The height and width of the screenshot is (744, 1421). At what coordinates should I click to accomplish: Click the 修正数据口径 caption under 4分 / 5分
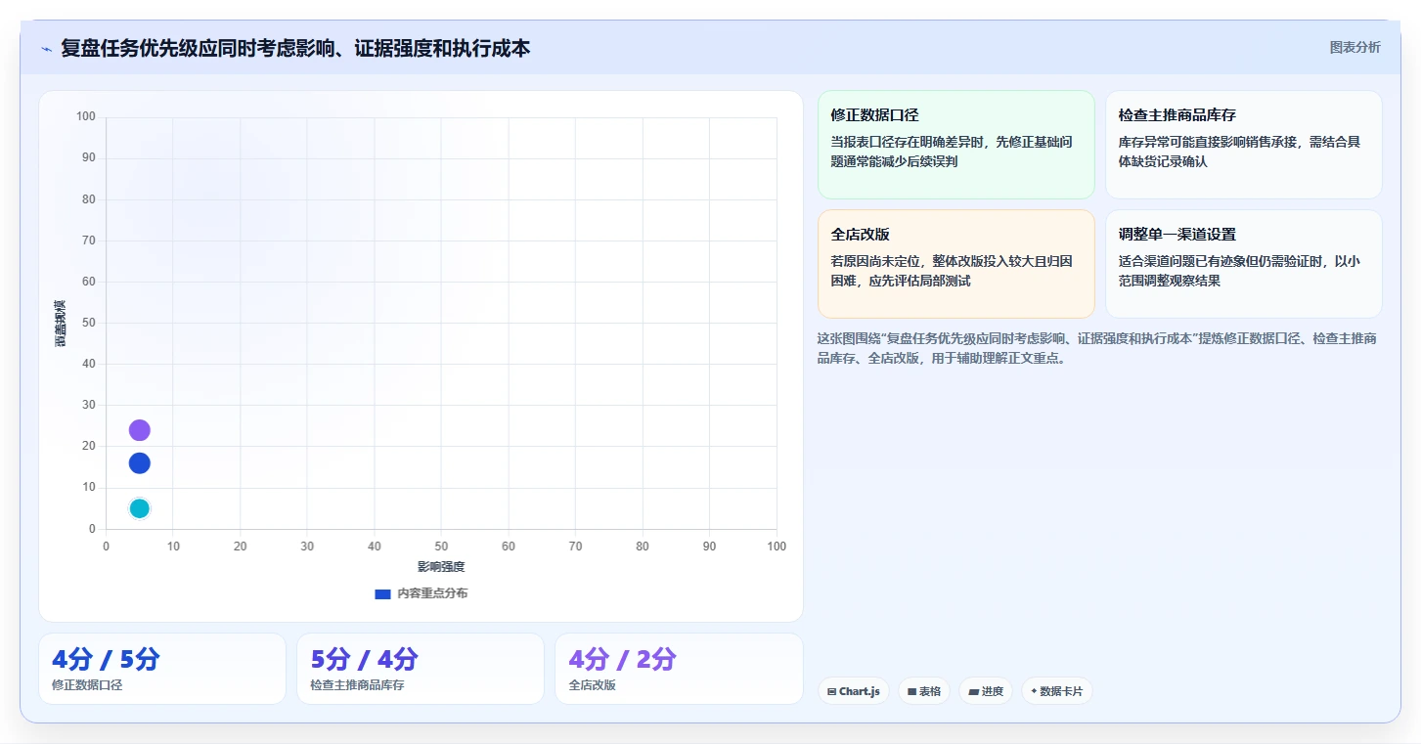pos(87,685)
